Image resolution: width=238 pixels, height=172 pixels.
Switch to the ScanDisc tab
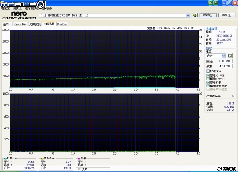click(x=62, y=24)
